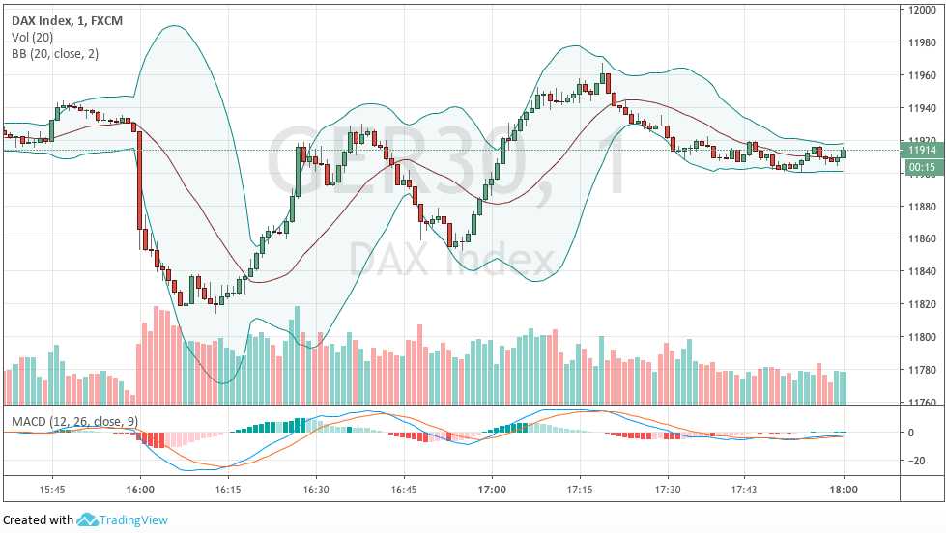Click the TradingView cloud logo icon
Viewport: 946px width, 533px height.
[88, 520]
